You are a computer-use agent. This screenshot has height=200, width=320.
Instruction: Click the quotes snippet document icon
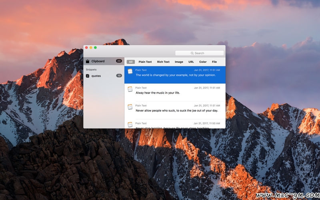click(88, 76)
